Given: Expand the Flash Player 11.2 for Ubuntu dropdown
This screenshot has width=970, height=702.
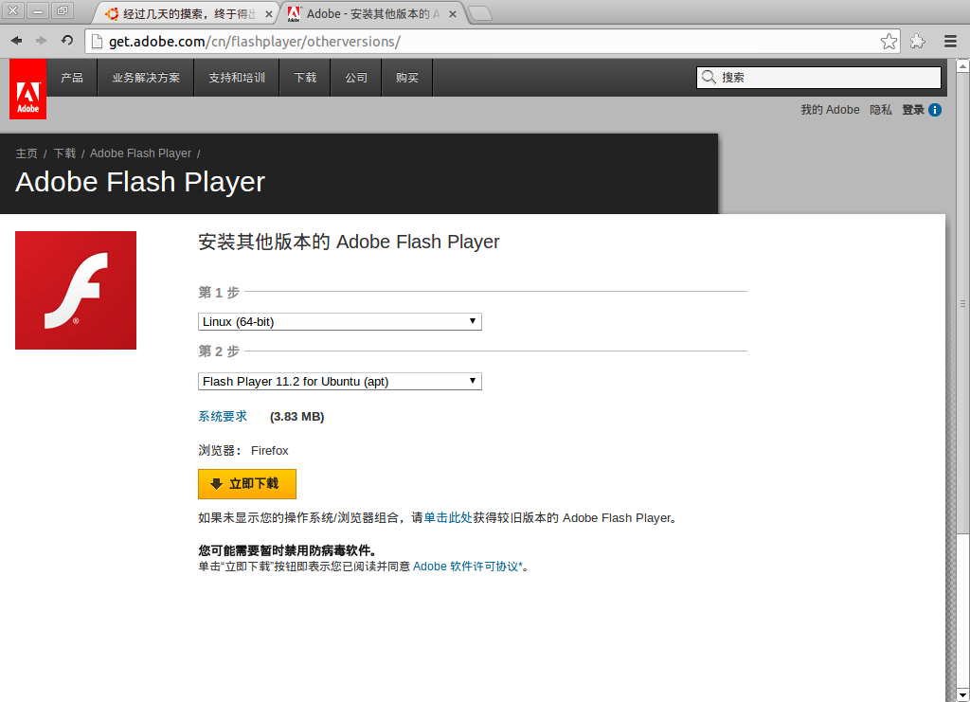Looking at the screenshot, I should 340,382.
